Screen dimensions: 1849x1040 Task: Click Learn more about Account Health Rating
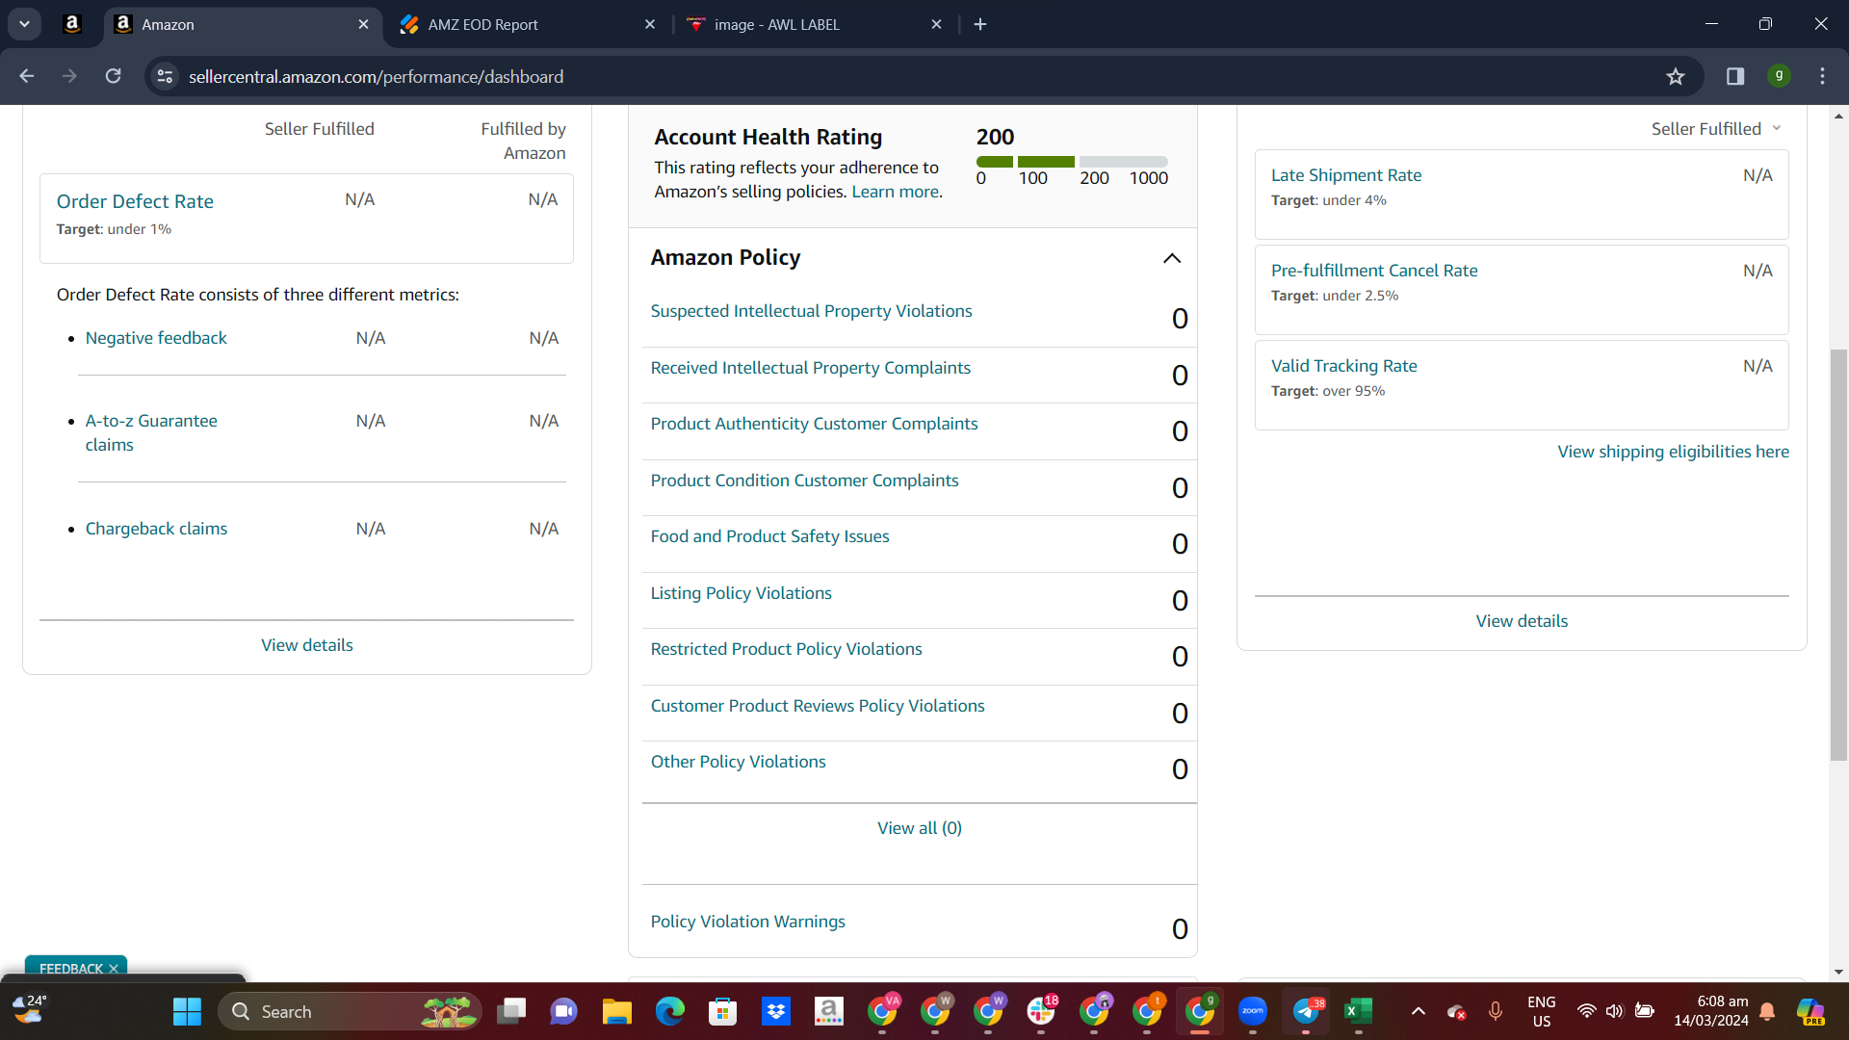pos(896,192)
